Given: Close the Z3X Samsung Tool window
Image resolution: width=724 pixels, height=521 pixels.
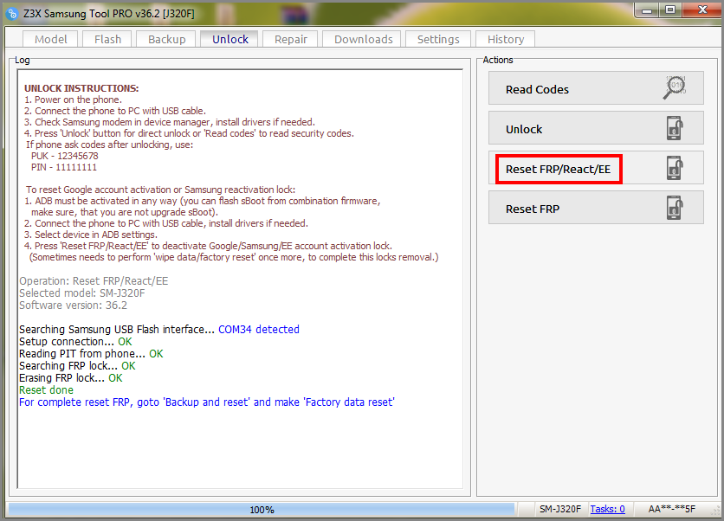Looking at the screenshot, I should pos(701,10).
